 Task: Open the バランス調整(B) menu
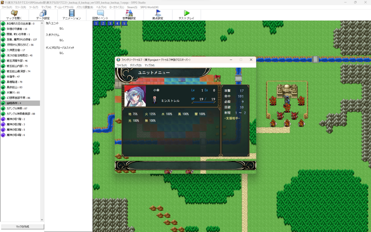85,7
